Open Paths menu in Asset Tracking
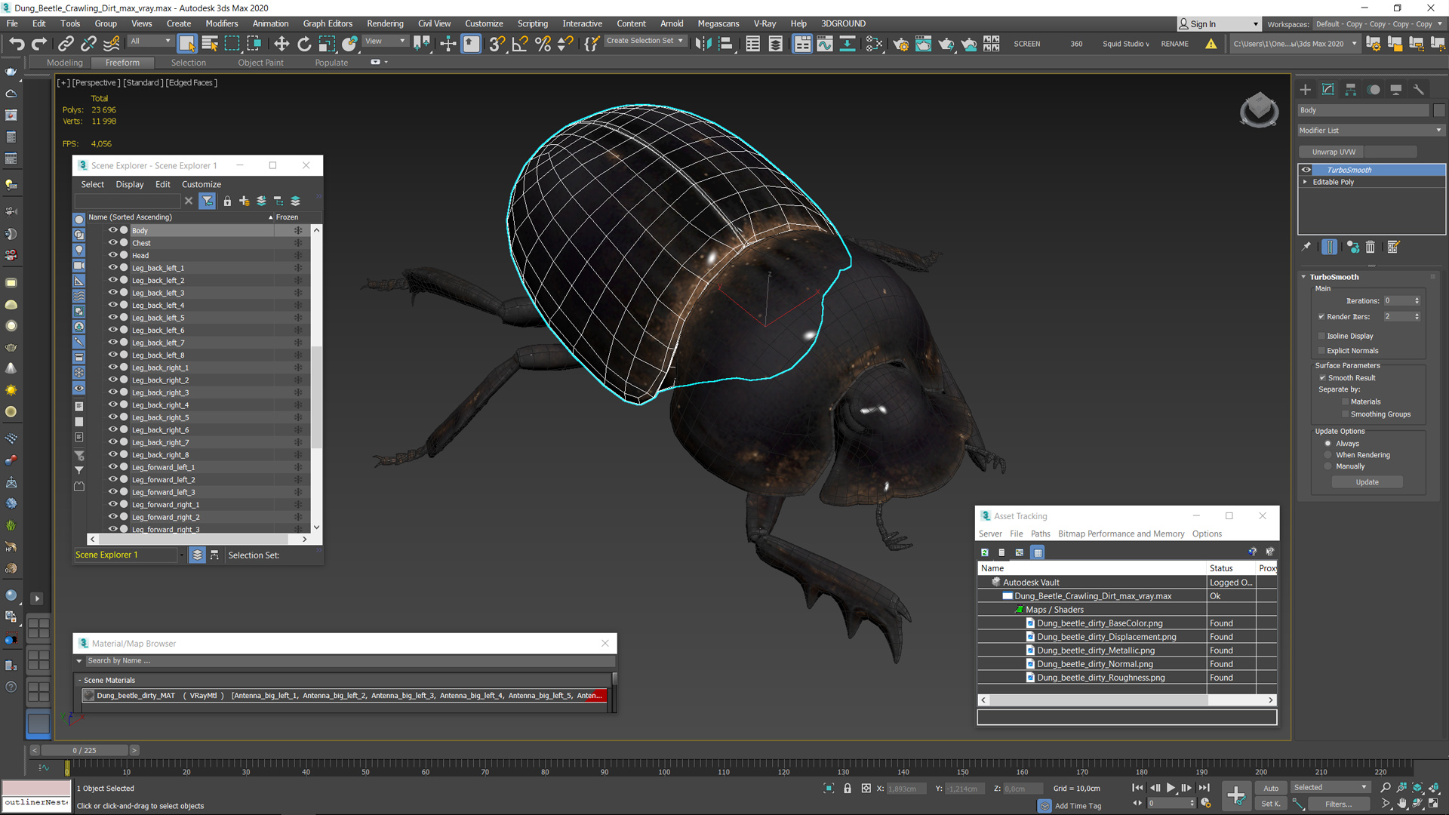This screenshot has height=815, width=1449. [x=1040, y=534]
